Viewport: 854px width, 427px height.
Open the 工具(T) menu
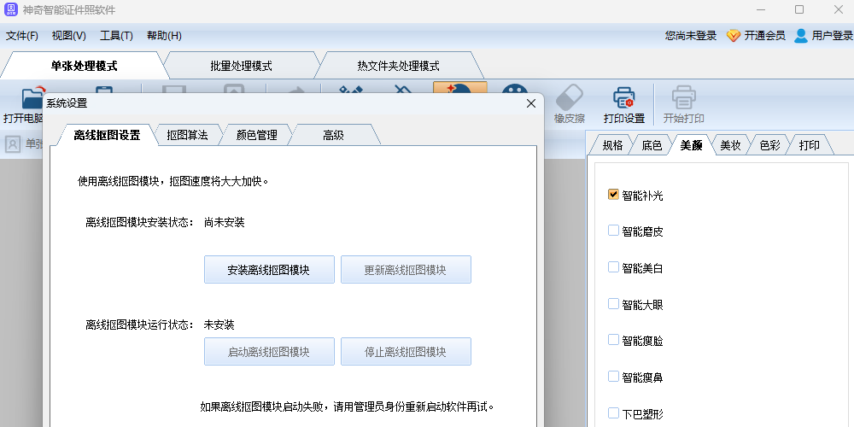click(116, 36)
